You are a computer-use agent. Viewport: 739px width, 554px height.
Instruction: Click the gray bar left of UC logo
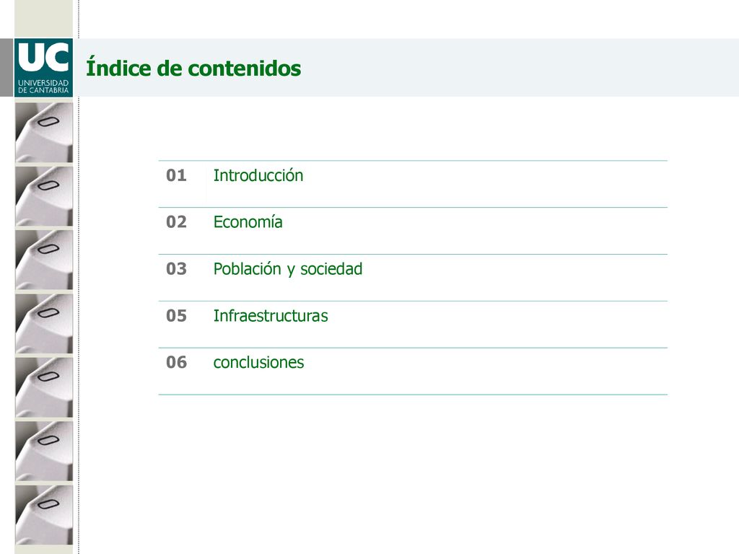click(6, 68)
